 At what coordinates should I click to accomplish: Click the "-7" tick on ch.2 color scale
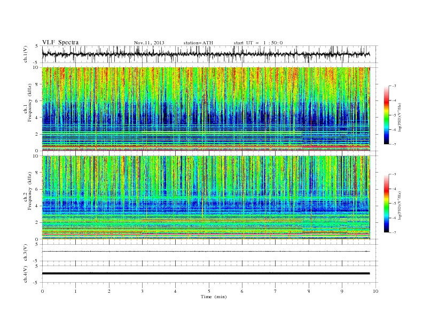394,232
